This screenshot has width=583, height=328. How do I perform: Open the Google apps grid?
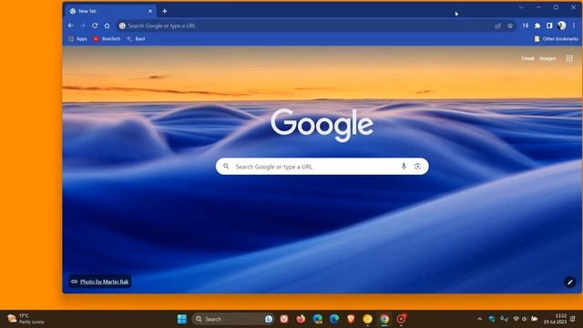point(569,58)
